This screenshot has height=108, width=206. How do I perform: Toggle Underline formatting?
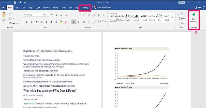36,22
